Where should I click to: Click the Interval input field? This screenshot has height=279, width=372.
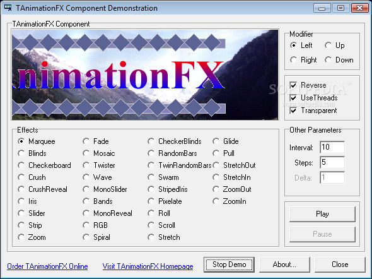332,147
